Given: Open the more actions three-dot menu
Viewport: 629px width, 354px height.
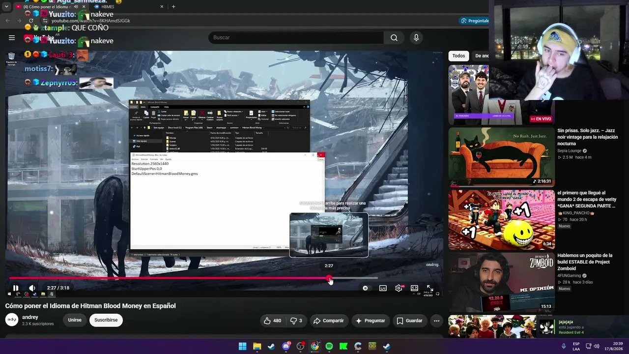Looking at the screenshot, I should point(436,321).
